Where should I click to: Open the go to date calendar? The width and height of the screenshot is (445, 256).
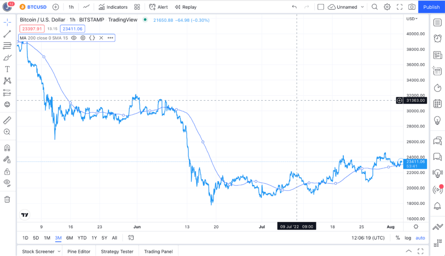tap(131, 238)
